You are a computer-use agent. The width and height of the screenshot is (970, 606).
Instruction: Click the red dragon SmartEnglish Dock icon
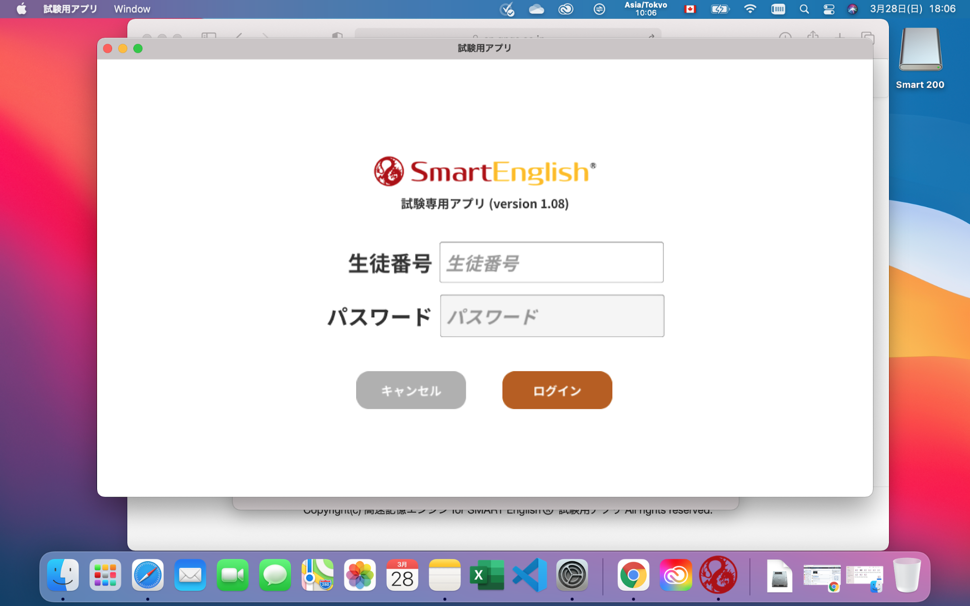718,575
